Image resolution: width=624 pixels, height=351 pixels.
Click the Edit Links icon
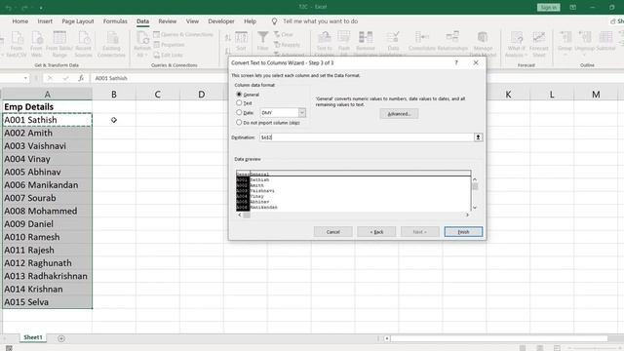(168, 55)
